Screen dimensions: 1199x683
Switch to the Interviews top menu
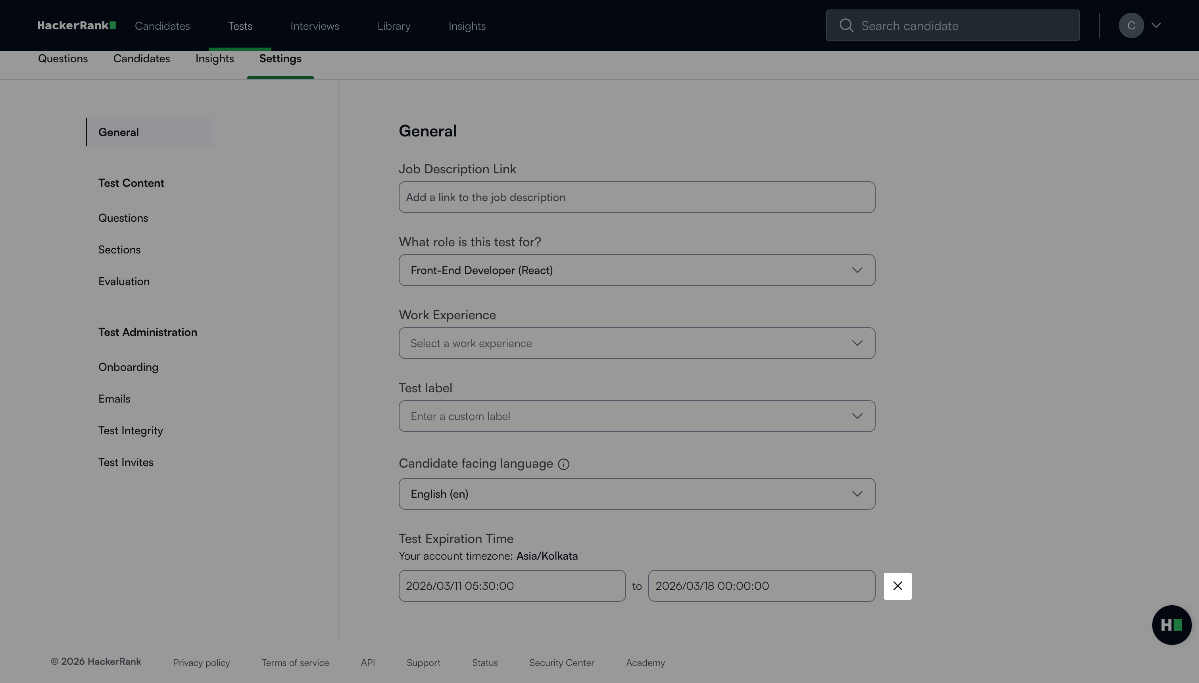coord(314,26)
